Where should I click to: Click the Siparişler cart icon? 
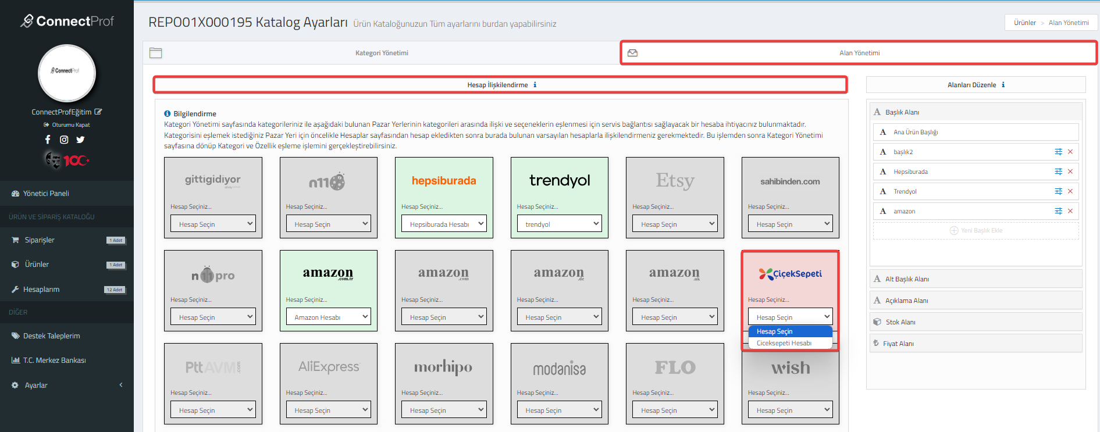15,240
